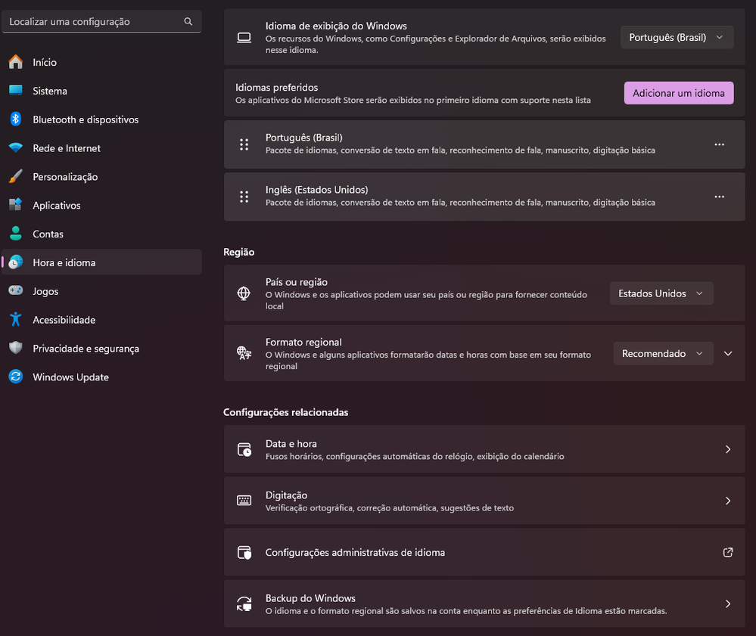This screenshot has height=636, width=756.
Task: Open the Formato regional Recomendado dropdown
Action: pos(663,354)
